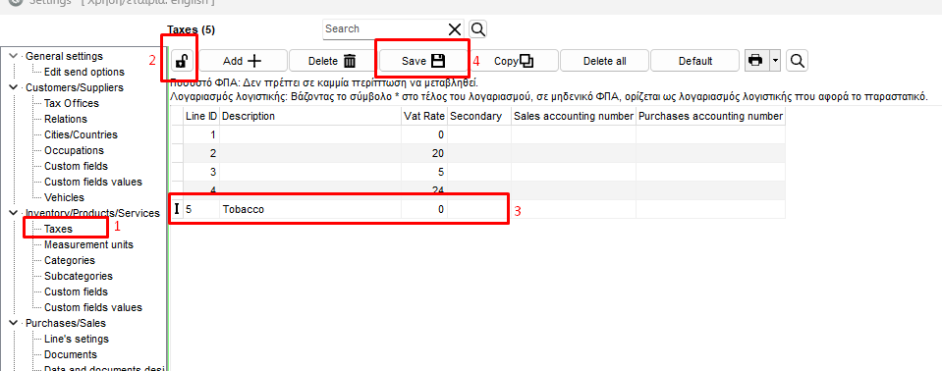Collapse the Purchases/Sales tree node
942x371 pixels.
pos(14,322)
